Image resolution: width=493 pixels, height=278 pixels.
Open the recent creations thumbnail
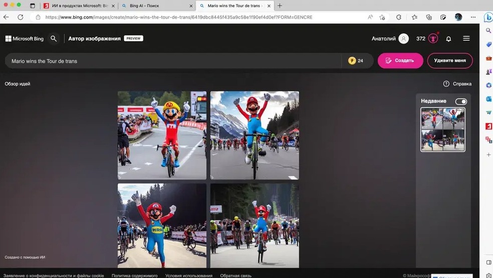click(442, 129)
